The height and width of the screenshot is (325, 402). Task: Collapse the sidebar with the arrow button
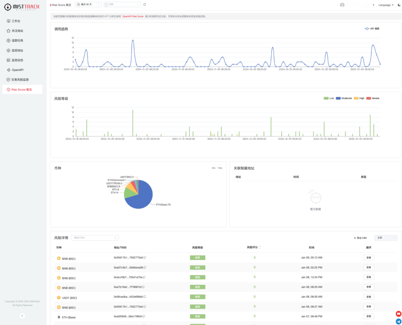[22, 316]
